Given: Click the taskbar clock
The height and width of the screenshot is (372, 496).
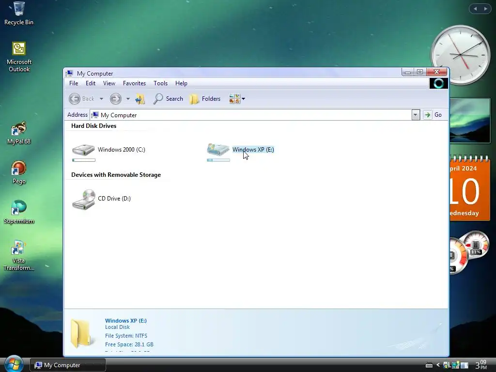Looking at the screenshot, I should pos(481,365).
